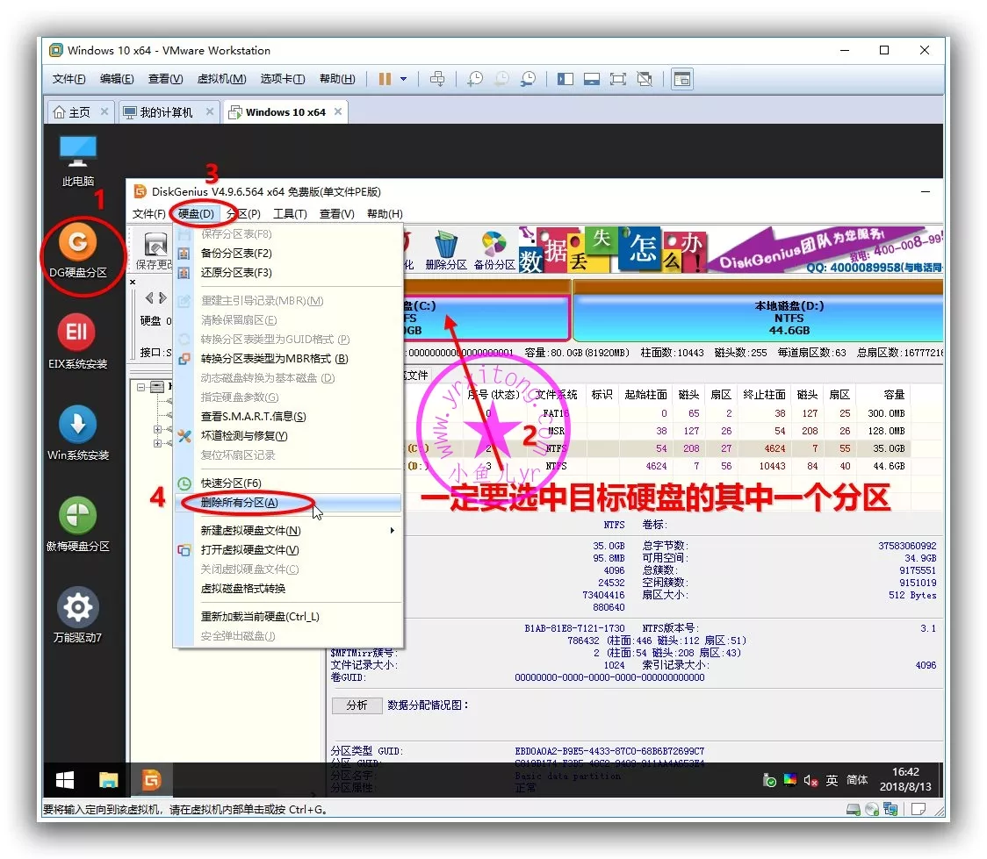Enter VMware full screen mode
Viewport: 987px width, 859px height.
[618, 79]
